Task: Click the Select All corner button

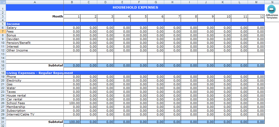Action: pos(3,2)
